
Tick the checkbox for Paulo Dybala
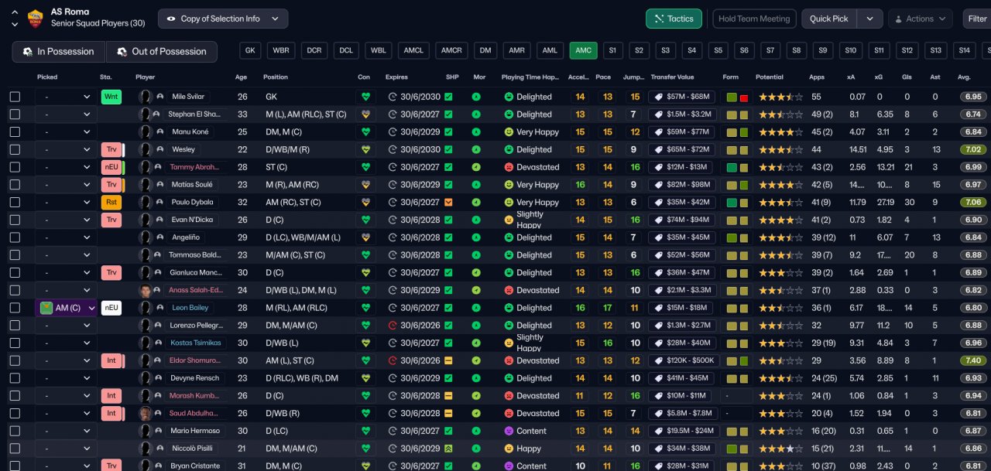[15, 203]
